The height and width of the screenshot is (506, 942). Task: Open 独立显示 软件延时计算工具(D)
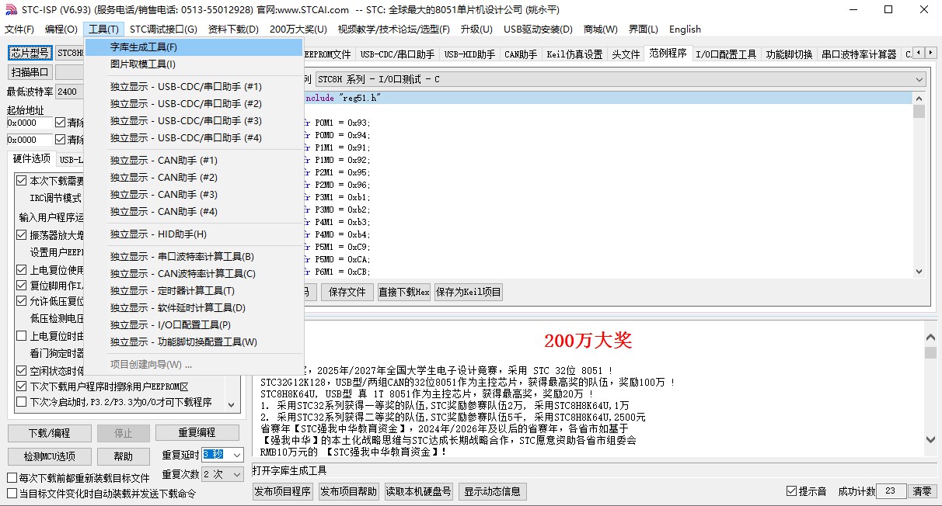point(193,308)
